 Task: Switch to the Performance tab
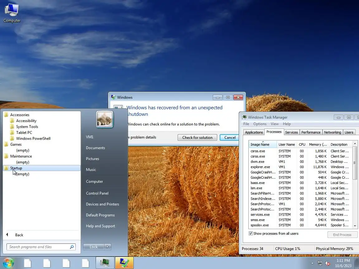coord(311,132)
